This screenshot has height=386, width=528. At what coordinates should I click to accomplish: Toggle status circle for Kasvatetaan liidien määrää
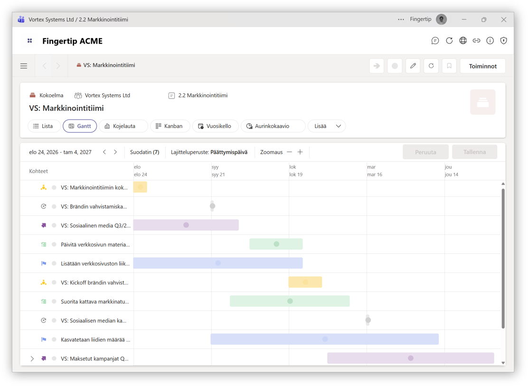54,340
